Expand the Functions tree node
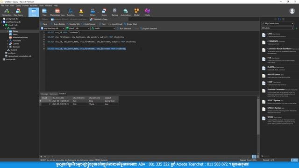299x168 pixels. [8, 41]
